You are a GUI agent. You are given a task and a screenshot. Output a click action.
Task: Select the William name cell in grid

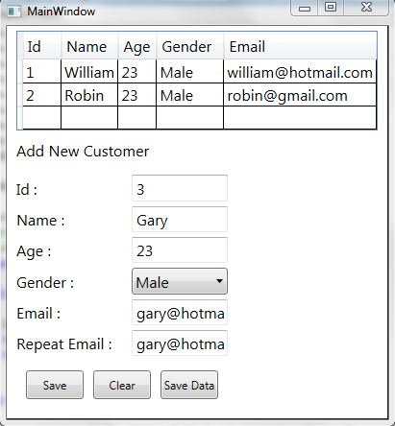click(x=89, y=72)
